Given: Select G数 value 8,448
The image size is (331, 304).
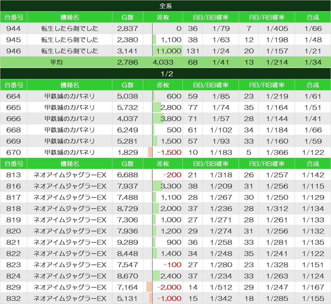Looking at the screenshot, I should tap(127, 253).
